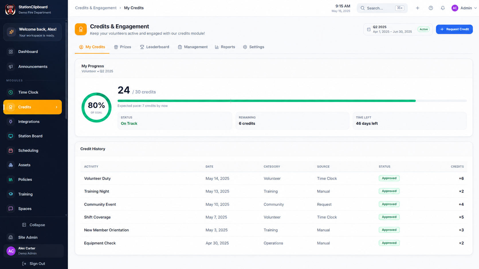479x269 pixels.
Task: Click the Shift Coverage activity
Action: point(97,217)
